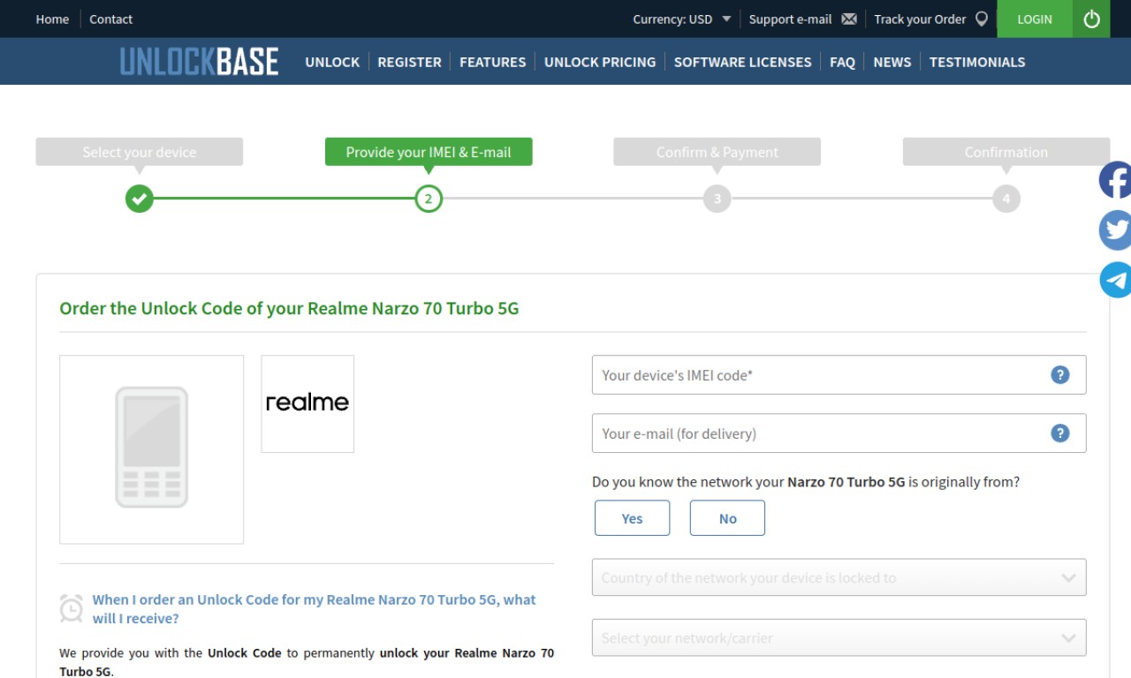Viewport: 1131px width, 678px height.
Task: Open the Facebook share icon
Action: (1115, 180)
